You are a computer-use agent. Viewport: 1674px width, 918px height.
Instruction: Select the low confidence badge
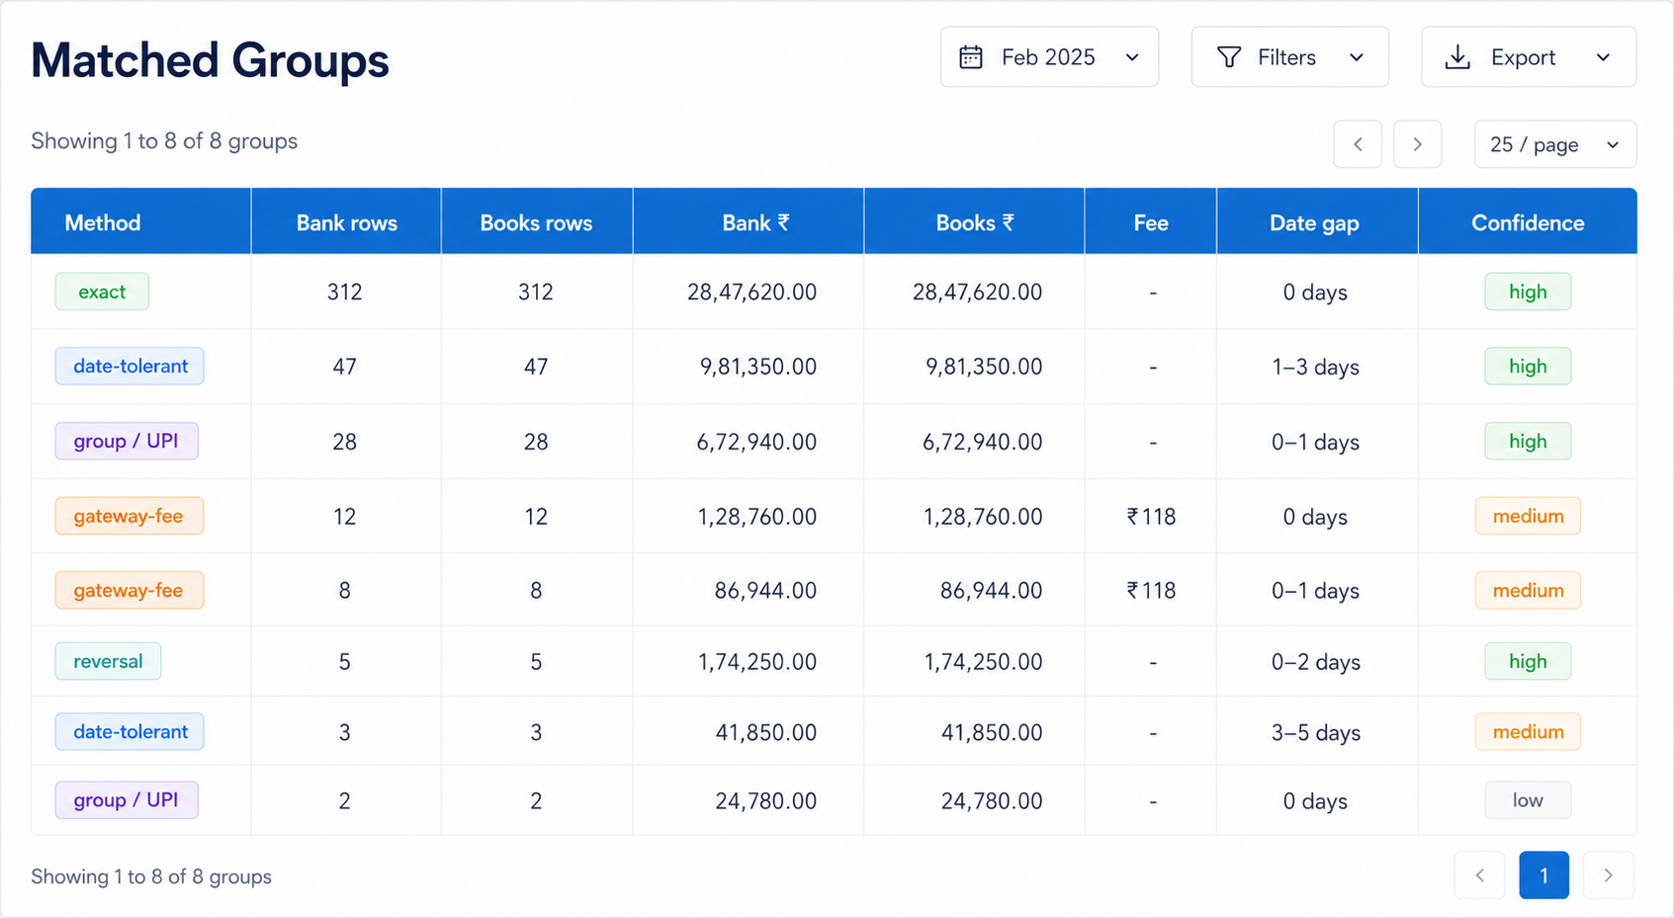1528,800
